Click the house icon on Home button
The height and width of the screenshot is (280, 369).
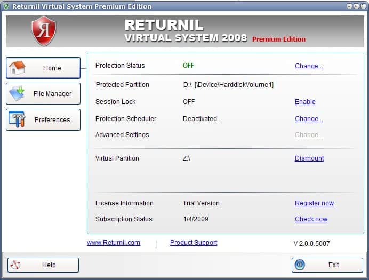point(17,68)
